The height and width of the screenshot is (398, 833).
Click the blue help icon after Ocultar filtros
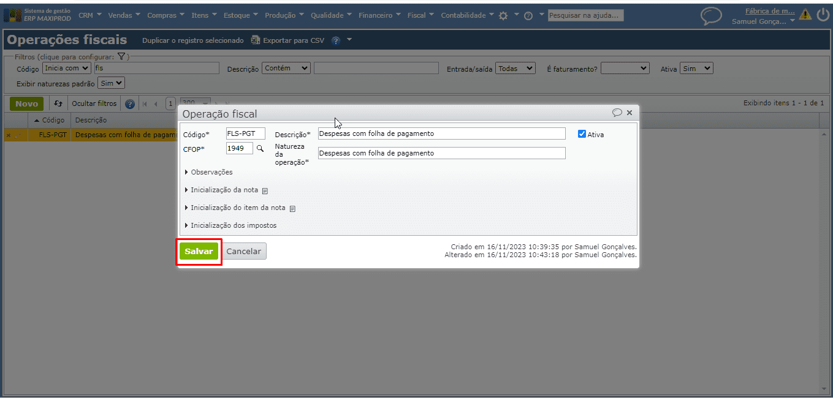click(x=130, y=104)
